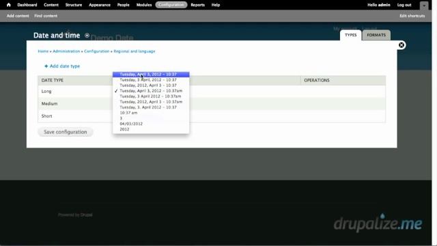Switch to the Types tab
Screen dimensions: 437x246
[350, 35]
